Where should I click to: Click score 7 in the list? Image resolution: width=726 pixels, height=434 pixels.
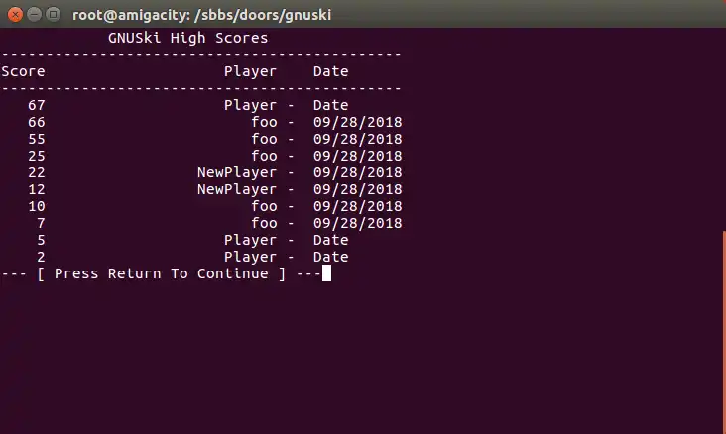[x=42, y=223]
